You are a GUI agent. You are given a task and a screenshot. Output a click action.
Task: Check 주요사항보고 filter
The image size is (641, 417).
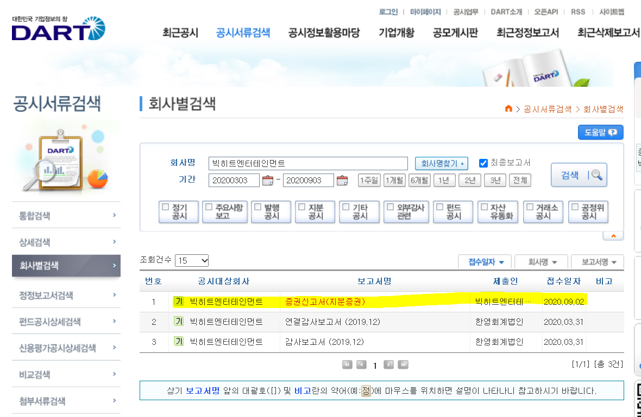(209, 207)
